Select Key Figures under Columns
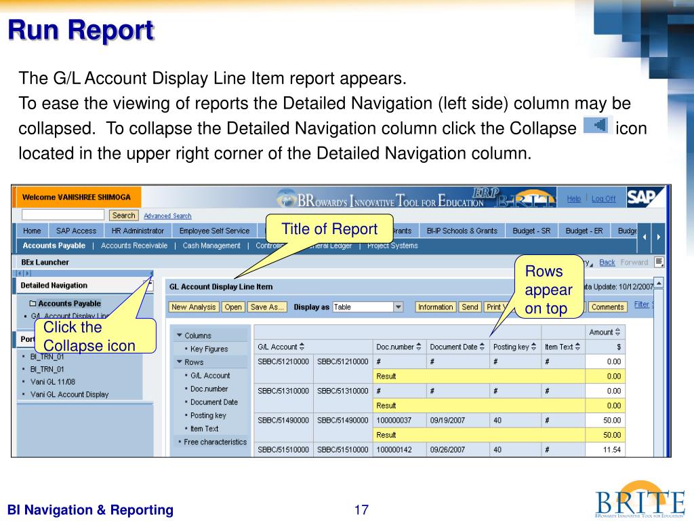The image size is (694, 521). (x=209, y=349)
